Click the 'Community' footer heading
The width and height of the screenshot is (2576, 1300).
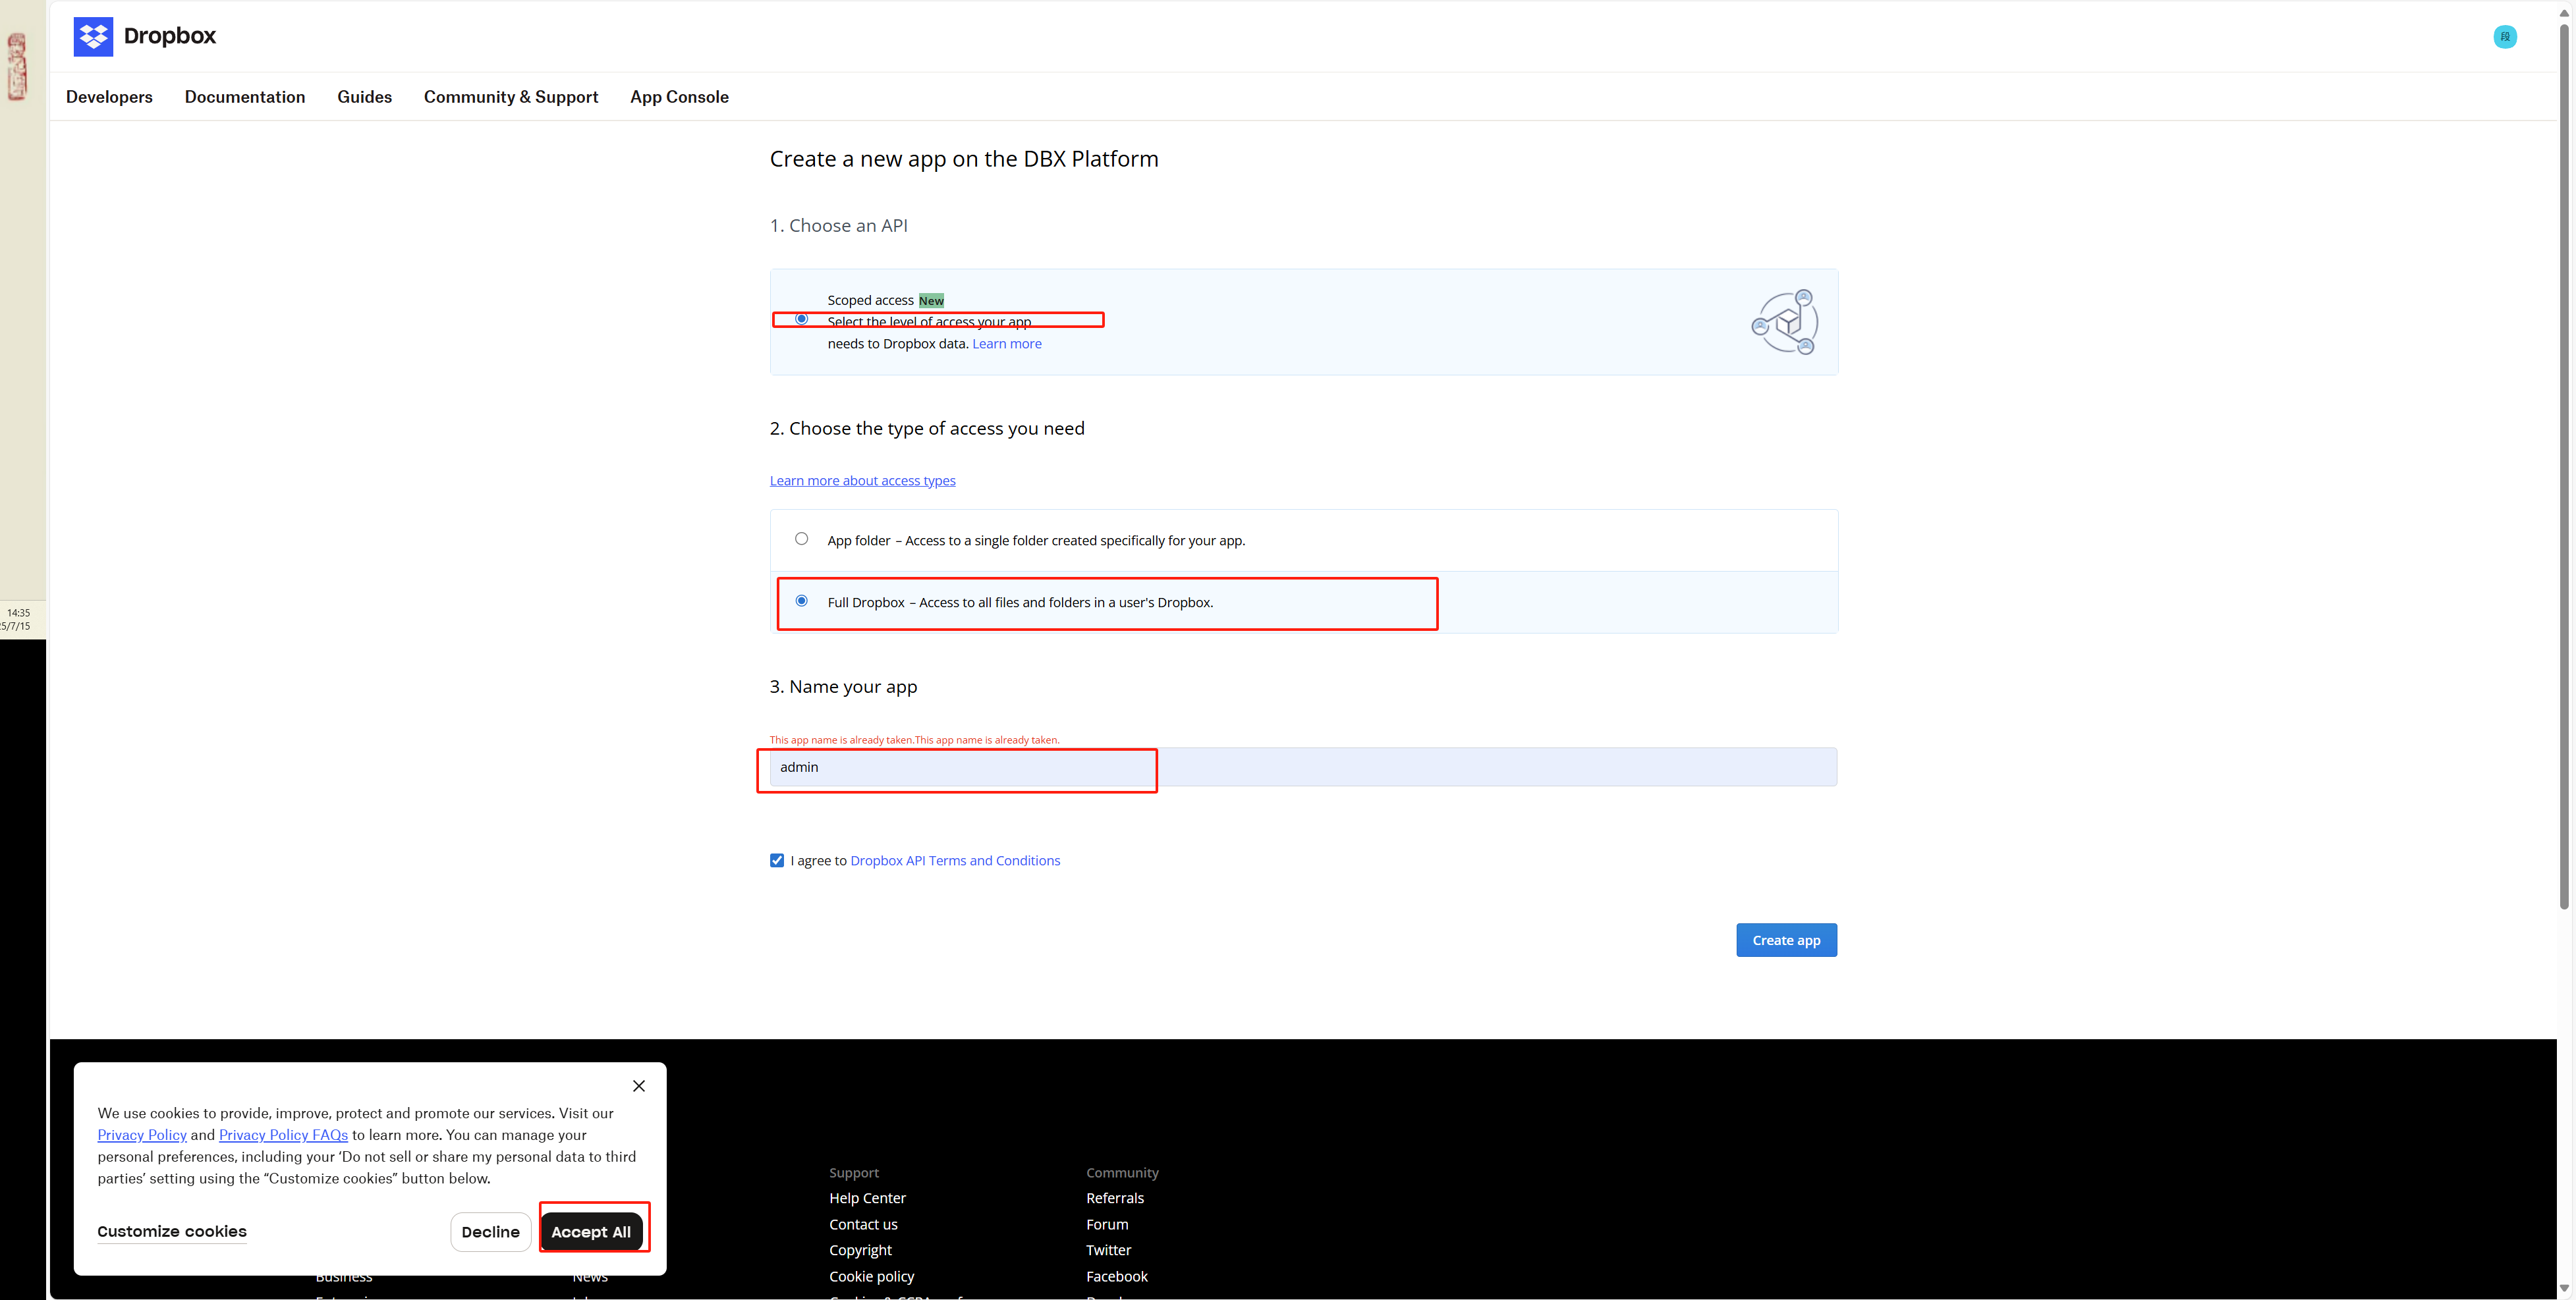(x=1122, y=1172)
